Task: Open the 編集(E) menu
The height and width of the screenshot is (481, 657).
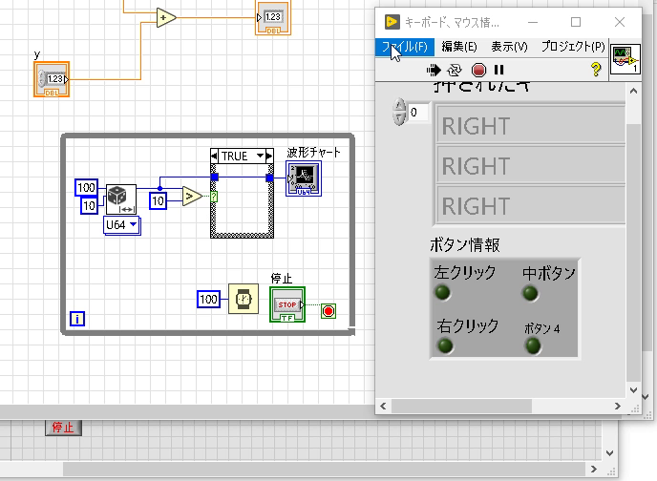Action: (x=459, y=46)
